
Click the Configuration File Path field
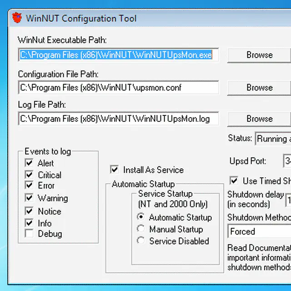point(118,88)
